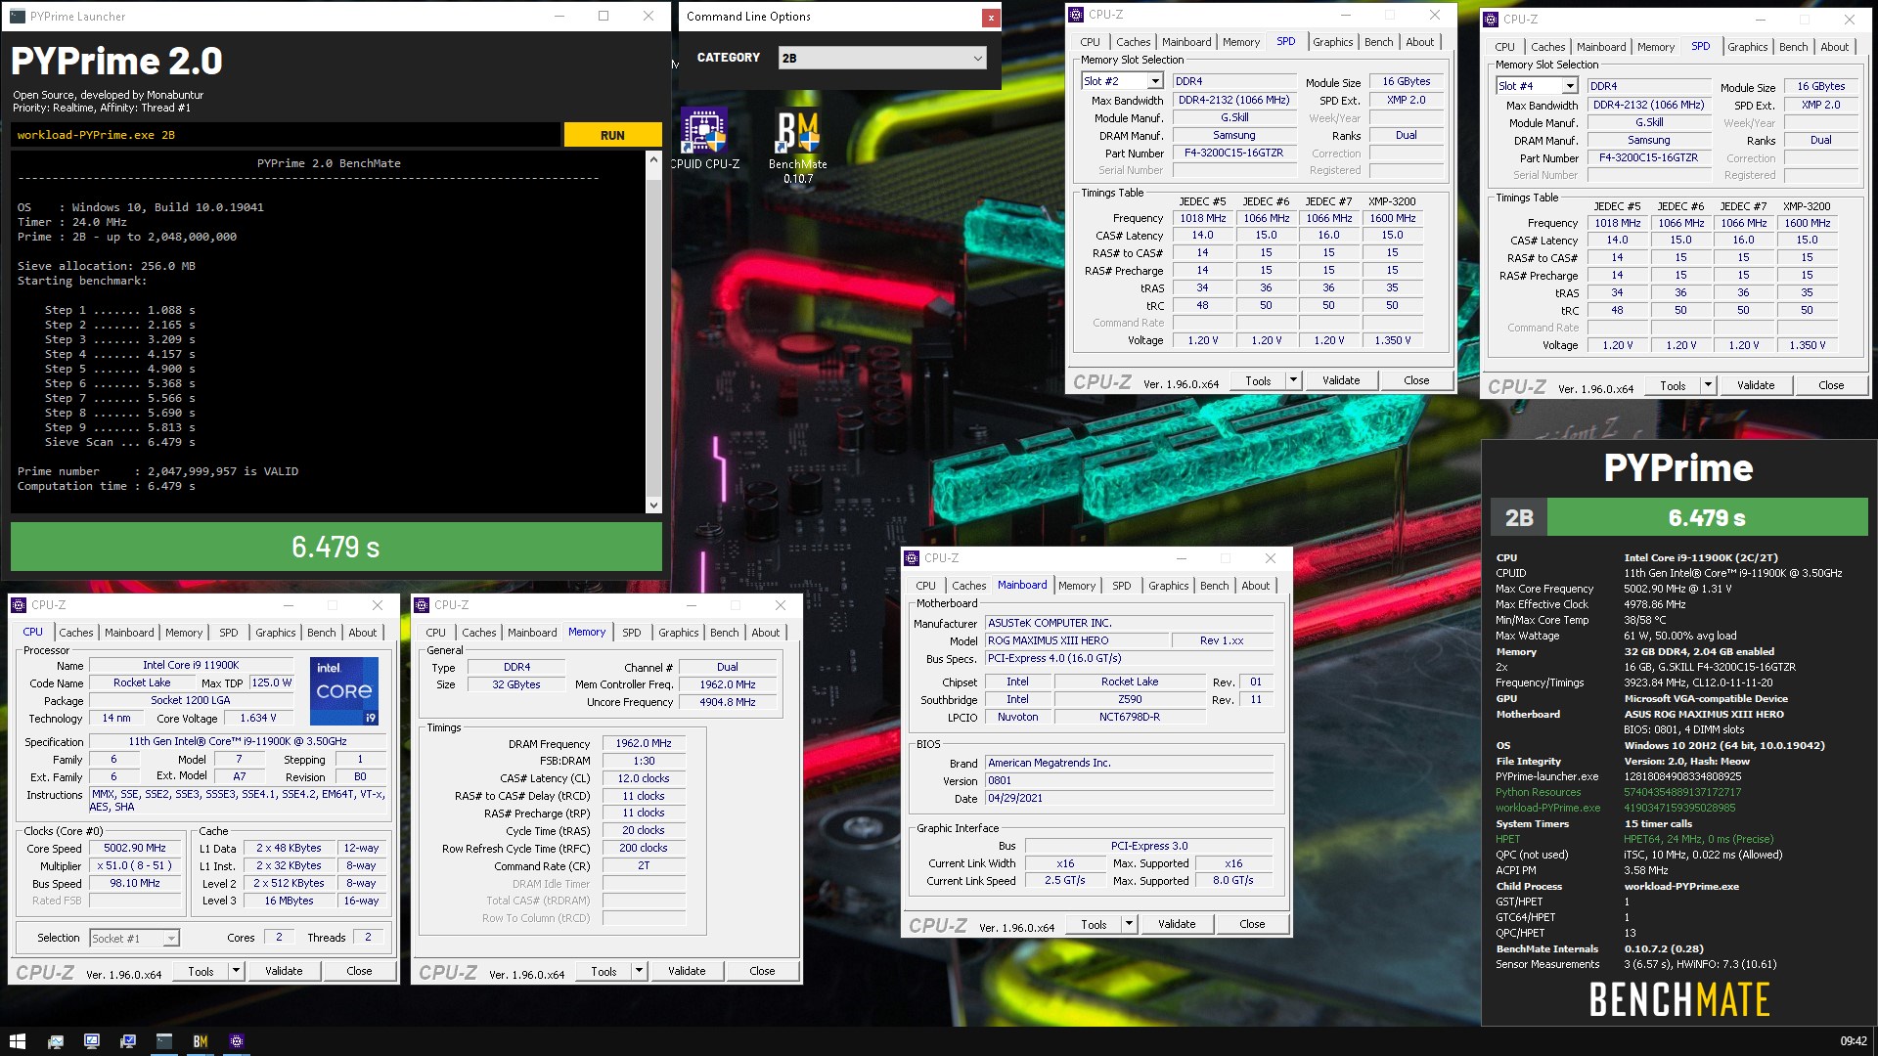The height and width of the screenshot is (1056, 1878).
Task: Click CPU-Z icon in Slot #4 window title
Action: 1491,20
